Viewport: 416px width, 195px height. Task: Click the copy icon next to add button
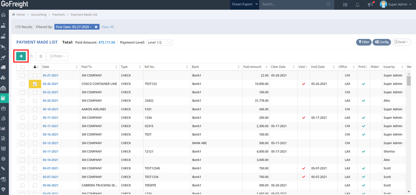[31, 56]
